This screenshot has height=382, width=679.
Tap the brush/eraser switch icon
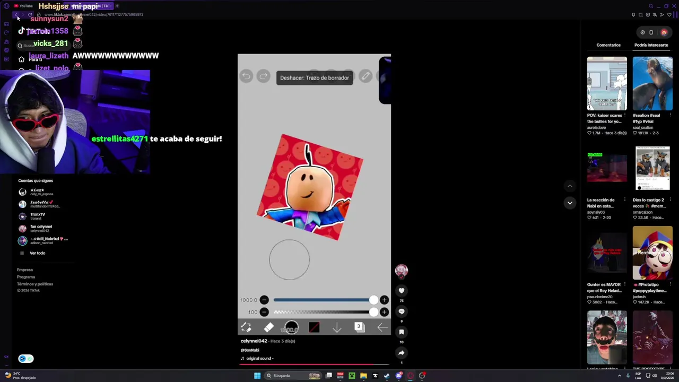tap(246, 328)
